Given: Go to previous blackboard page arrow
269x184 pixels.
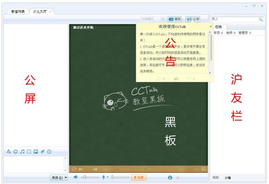Looking at the screenshot, I should (x=81, y=169).
